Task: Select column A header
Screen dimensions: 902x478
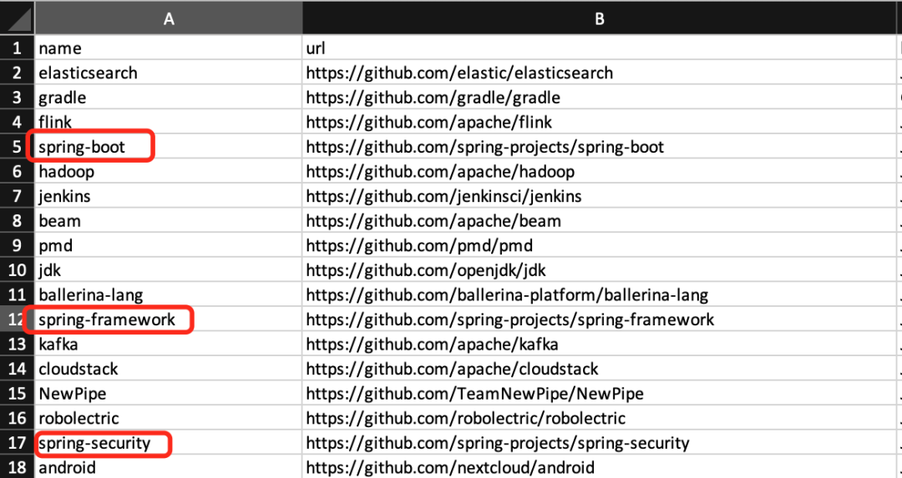Action: pos(168,18)
